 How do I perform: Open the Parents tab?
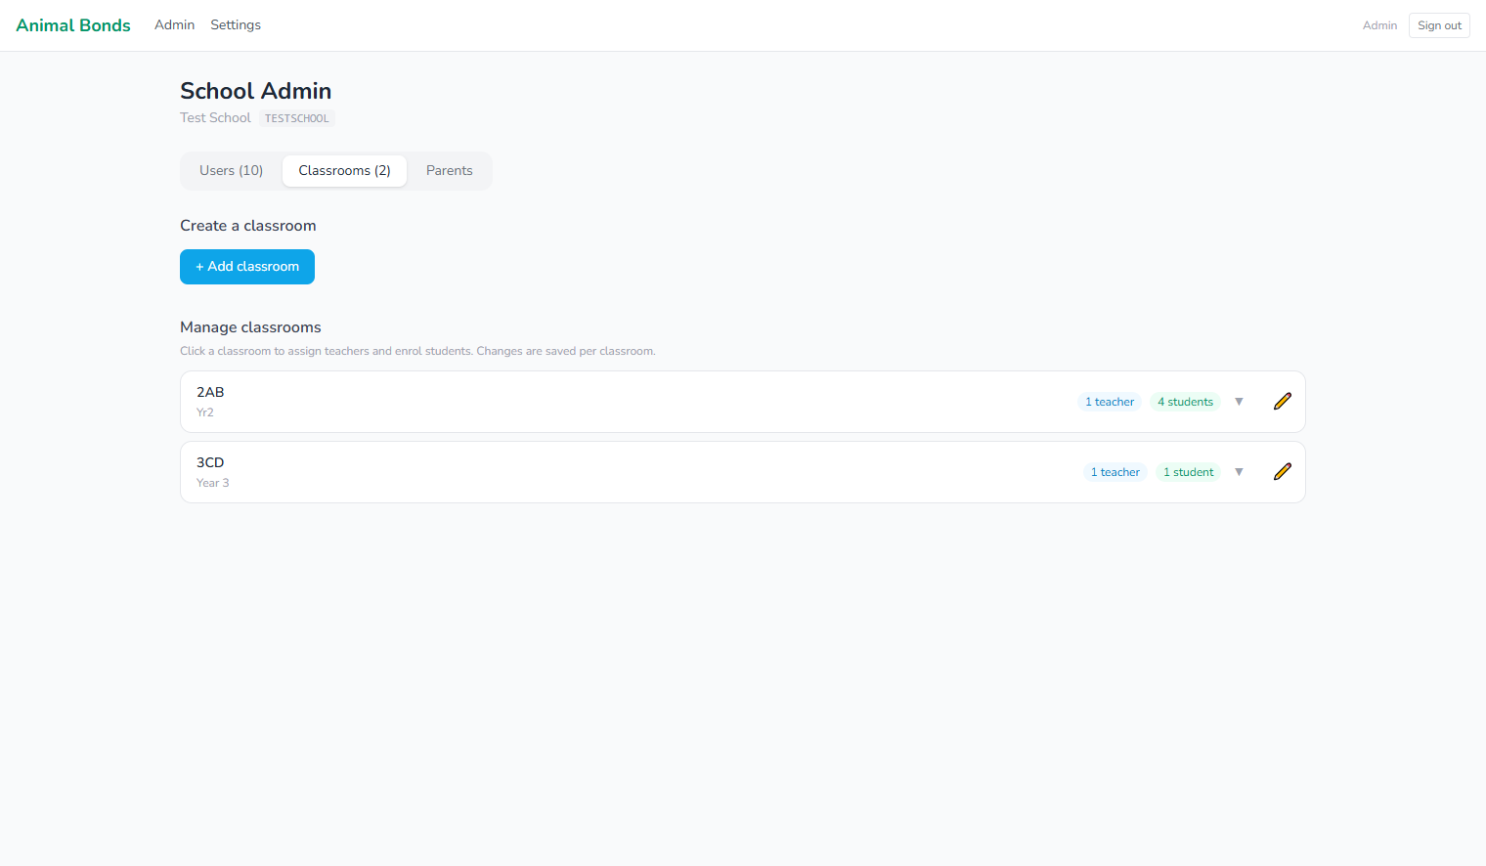(450, 171)
